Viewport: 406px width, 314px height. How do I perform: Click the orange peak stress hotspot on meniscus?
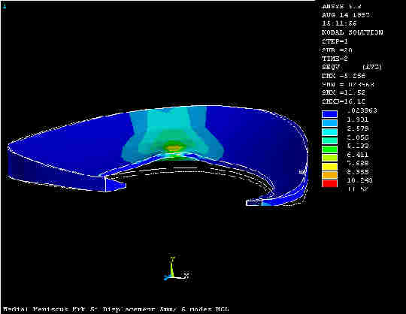(174, 148)
